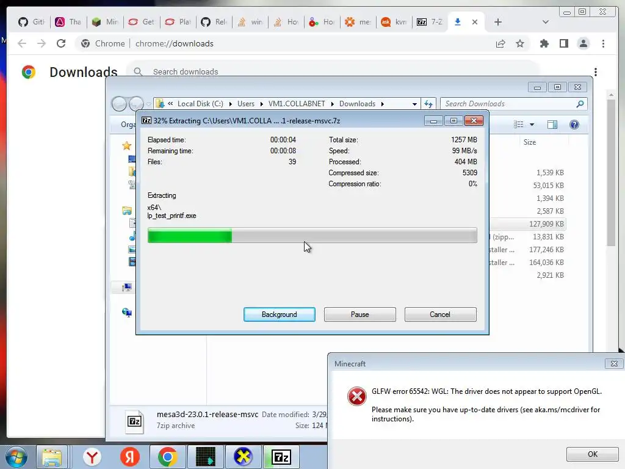Screen dimensions: 625x469
Task: Click the extraction progress bar
Action: (312, 235)
